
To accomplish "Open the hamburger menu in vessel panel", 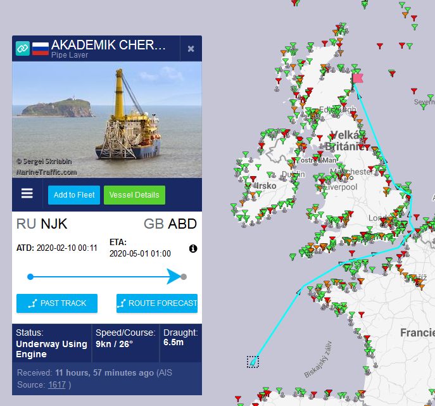I will tap(27, 193).
